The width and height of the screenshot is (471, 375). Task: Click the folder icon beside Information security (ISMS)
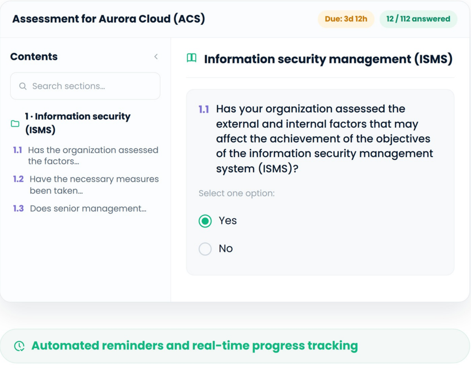pos(15,124)
